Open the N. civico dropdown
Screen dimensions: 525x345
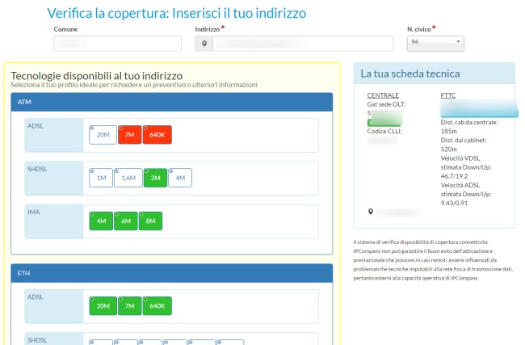[435, 42]
